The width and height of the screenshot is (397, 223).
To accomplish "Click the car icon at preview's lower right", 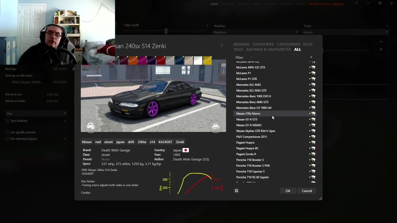I will coord(216,126).
